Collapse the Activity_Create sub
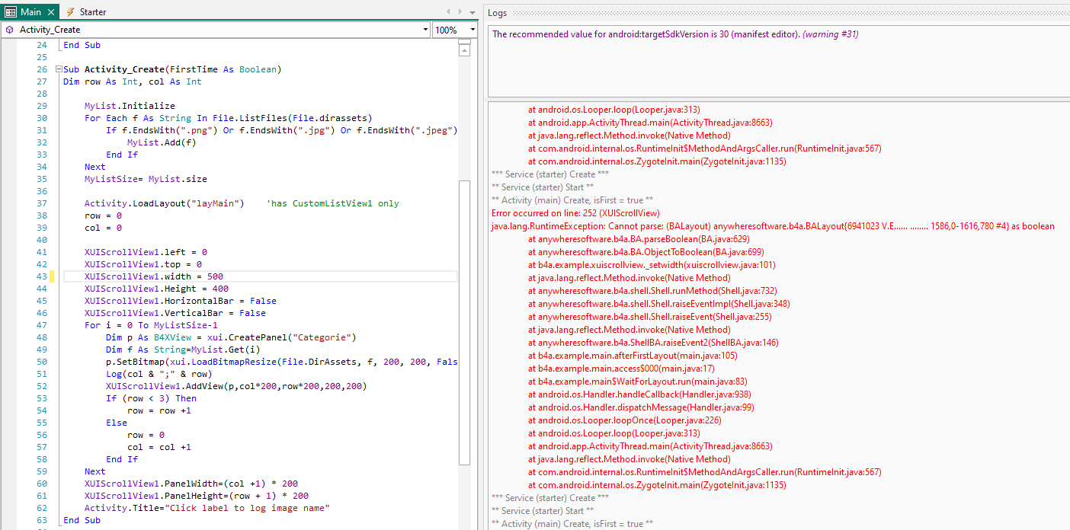Screen dimensions: 1070x530 click(58, 69)
